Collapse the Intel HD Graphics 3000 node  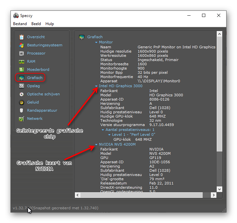pyautogui.click(x=96, y=86)
